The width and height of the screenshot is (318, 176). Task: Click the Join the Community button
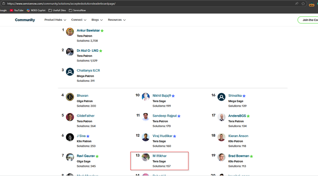(309, 20)
